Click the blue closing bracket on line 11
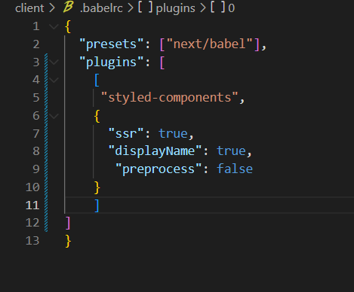The width and height of the screenshot is (354, 292). pos(97,205)
